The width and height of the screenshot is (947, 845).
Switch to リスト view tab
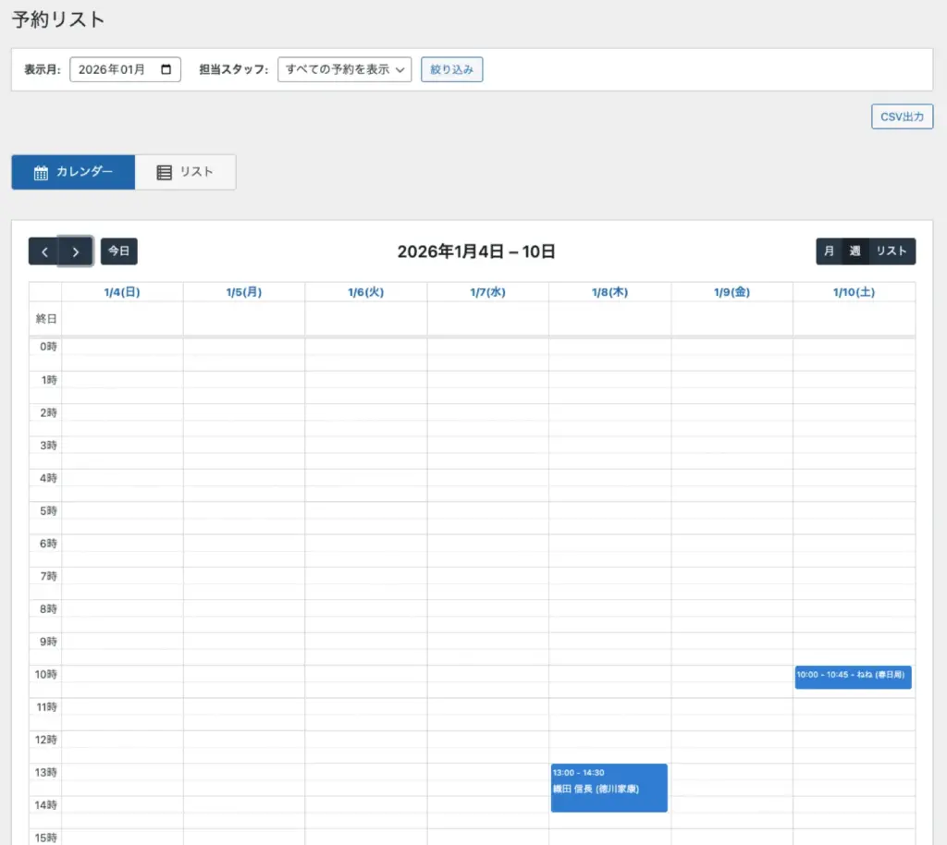coord(185,172)
